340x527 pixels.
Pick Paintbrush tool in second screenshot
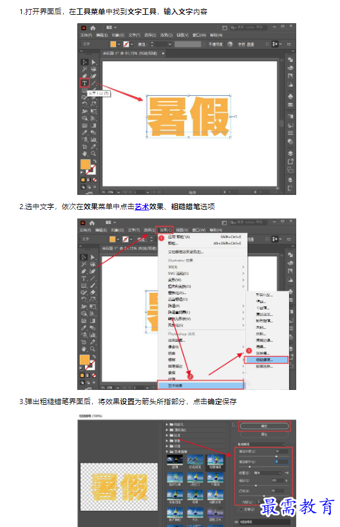pyautogui.click(x=93, y=285)
